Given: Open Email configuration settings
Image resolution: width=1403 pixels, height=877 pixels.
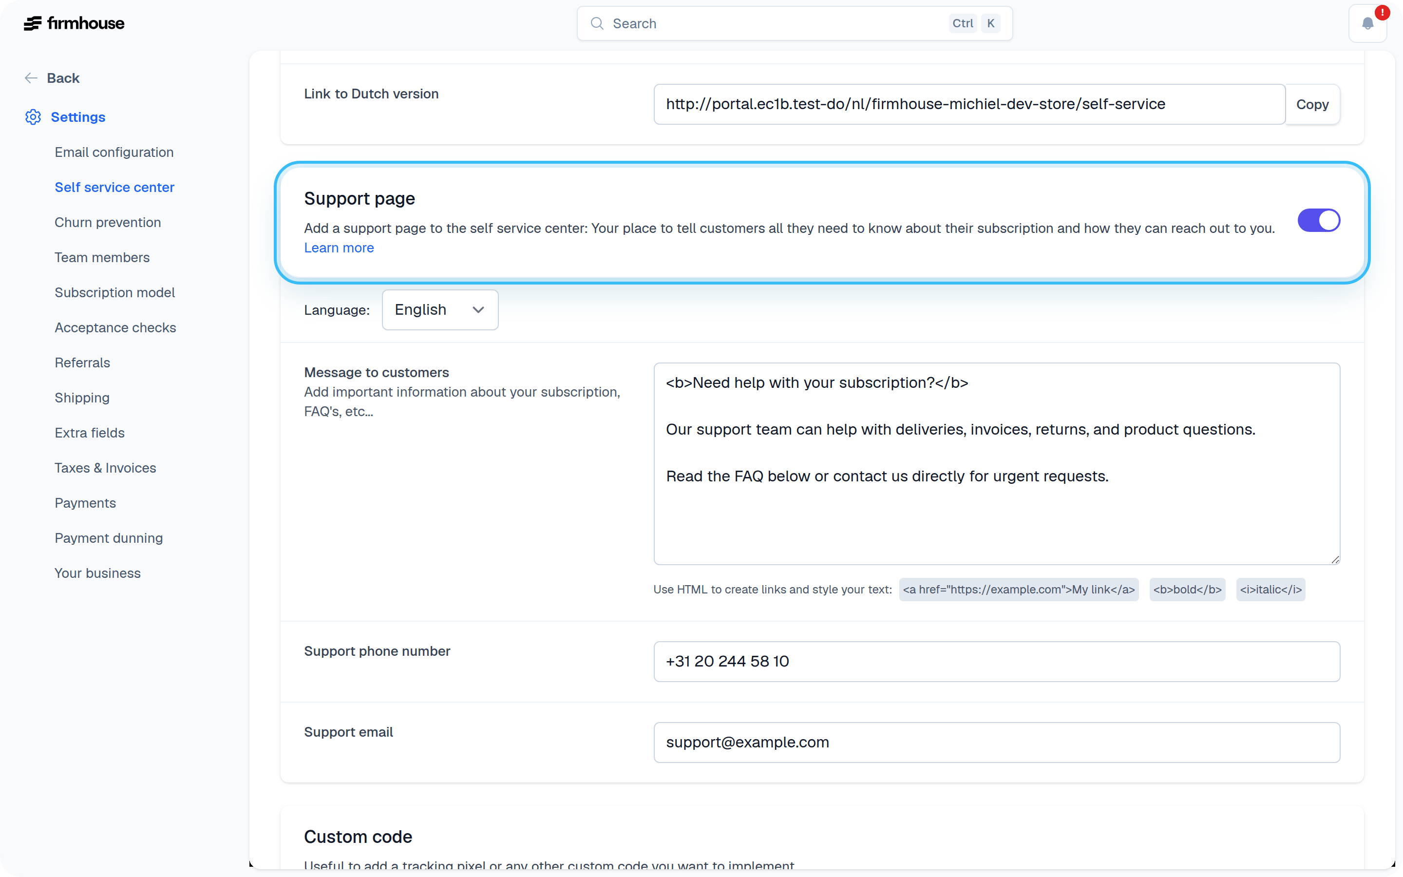Looking at the screenshot, I should click(114, 152).
